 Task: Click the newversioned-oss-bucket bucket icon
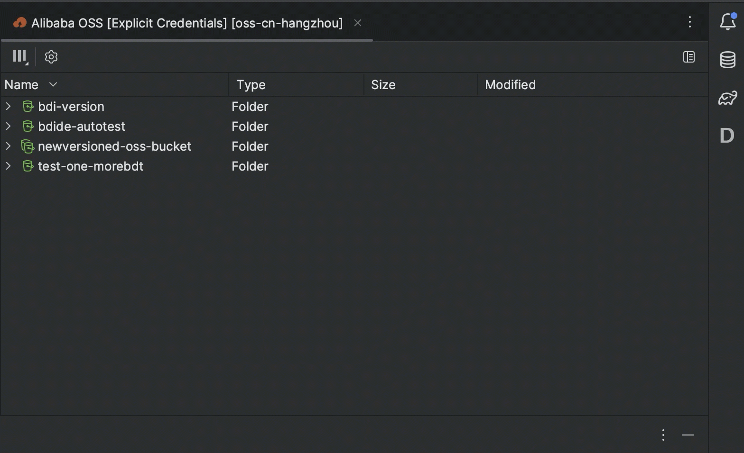(x=28, y=146)
